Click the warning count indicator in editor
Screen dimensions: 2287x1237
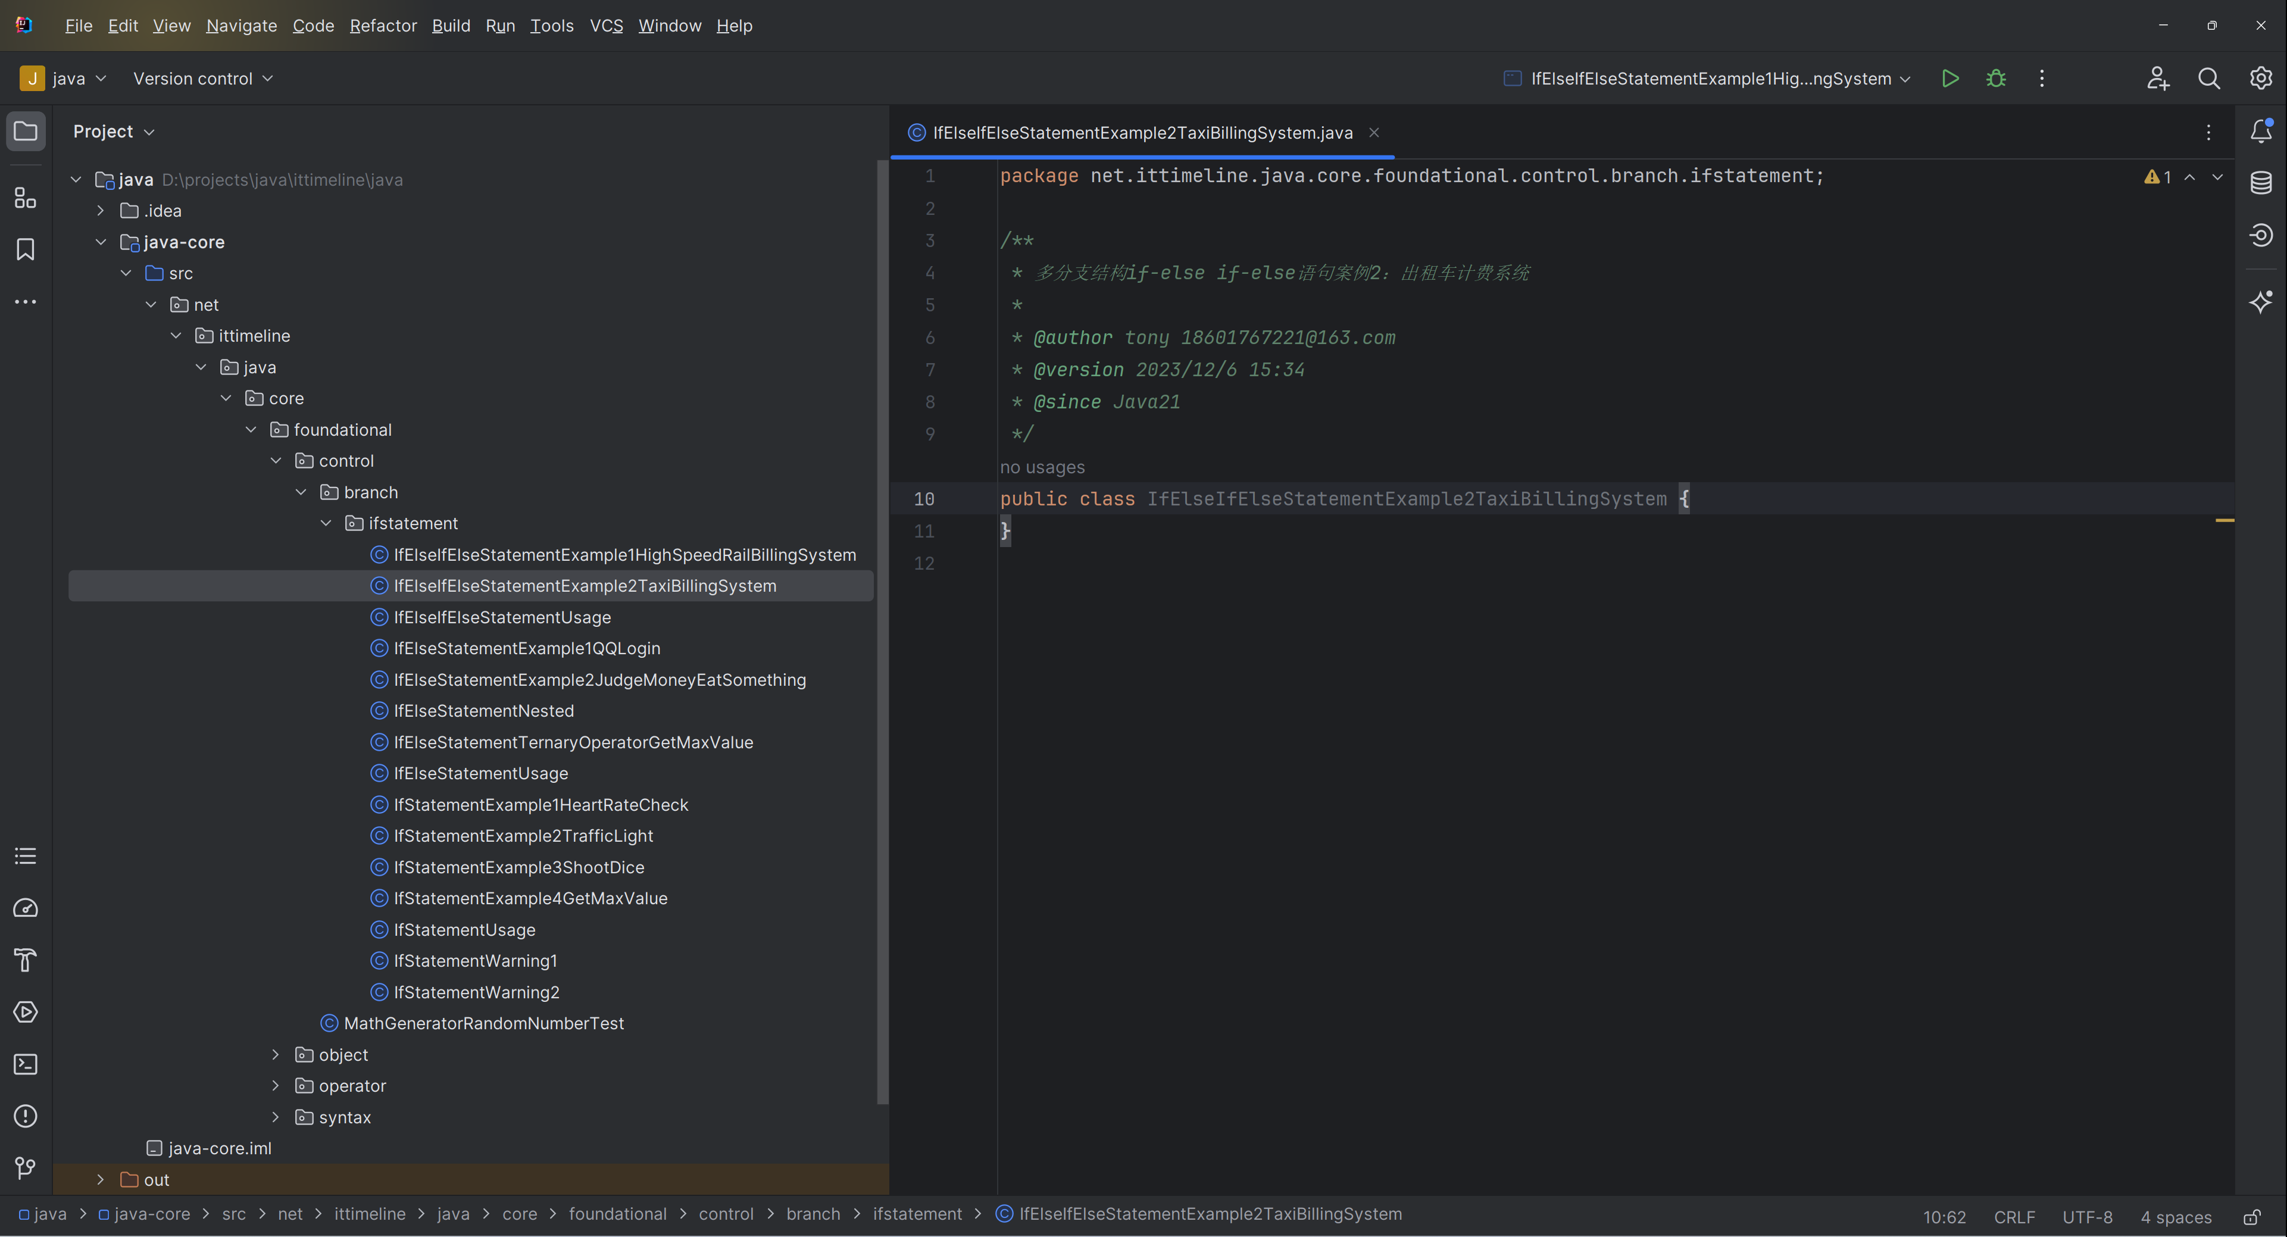(2157, 177)
